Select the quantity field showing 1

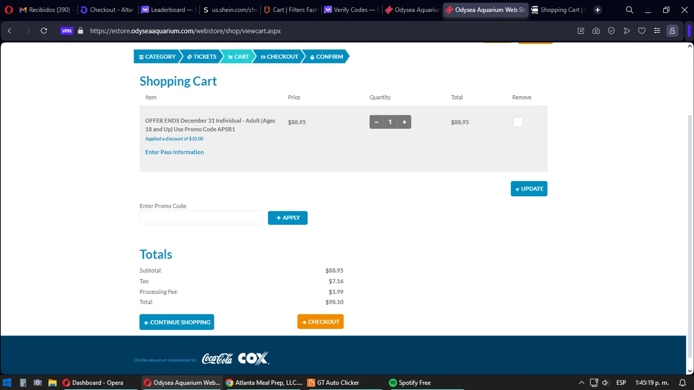pyautogui.click(x=390, y=122)
